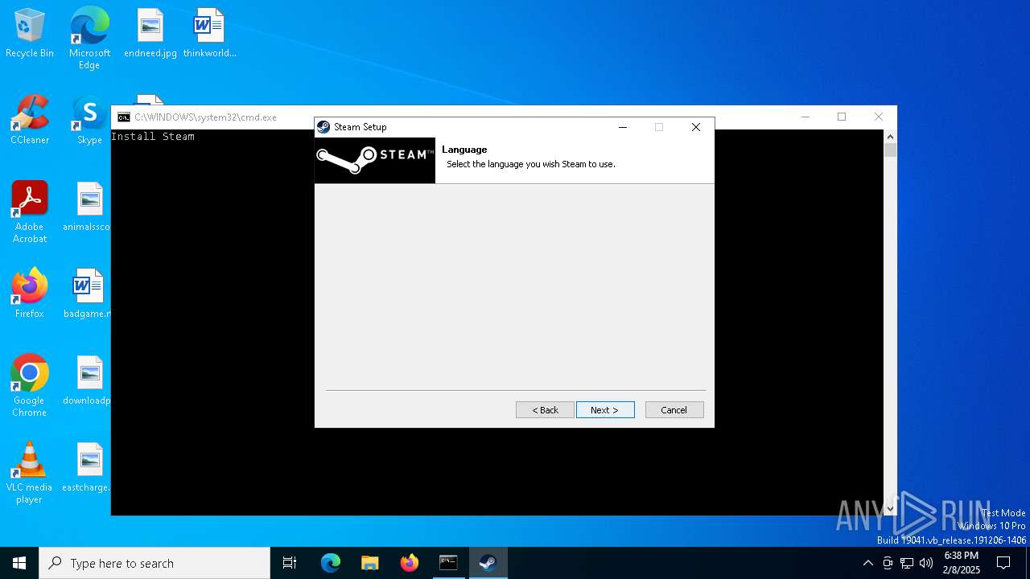Launch Firefox from the taskbar
Image resolution: width=1030 pixels, height=579 pixels.
tap(409, 563)
